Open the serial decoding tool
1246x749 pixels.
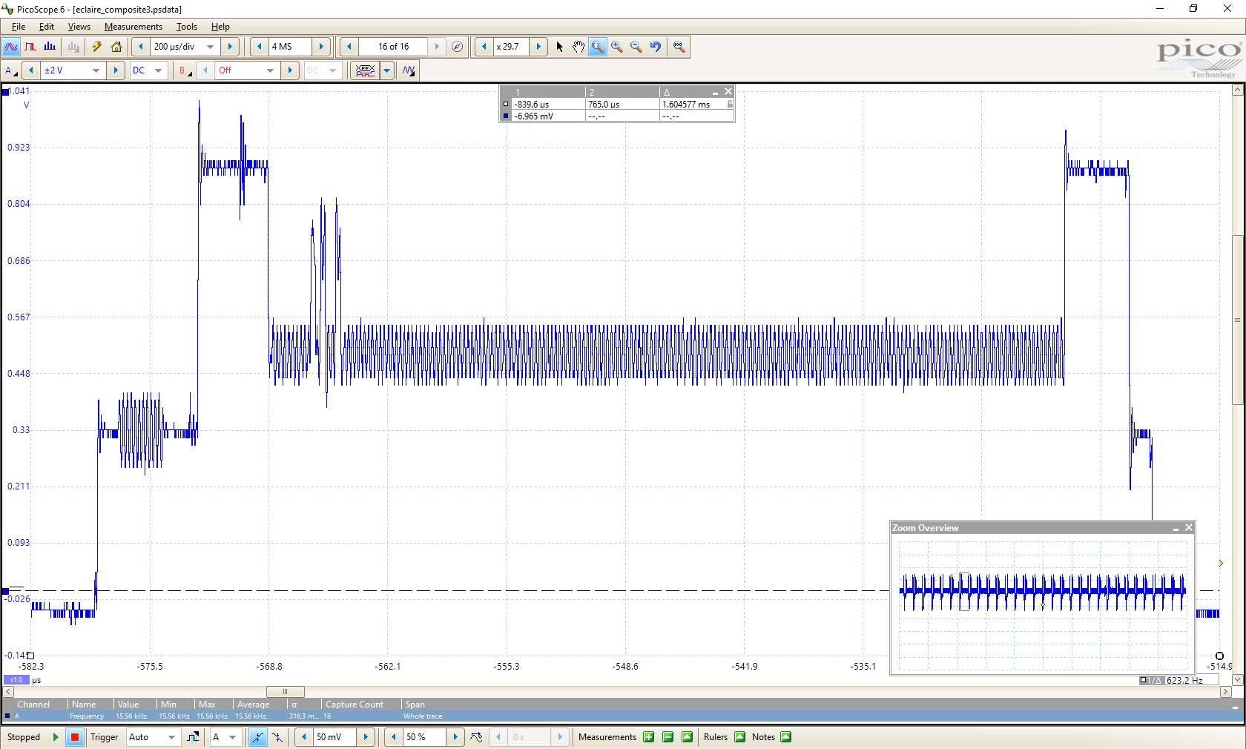[365, 70]
